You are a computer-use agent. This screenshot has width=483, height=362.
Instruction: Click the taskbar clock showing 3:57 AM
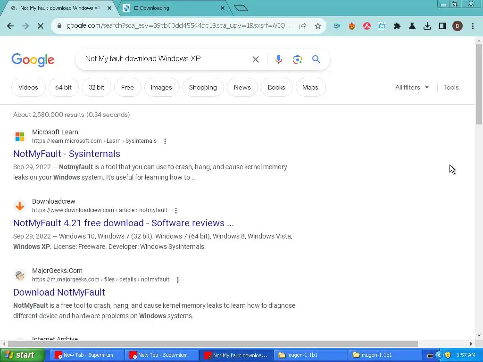tap(466, 355)
